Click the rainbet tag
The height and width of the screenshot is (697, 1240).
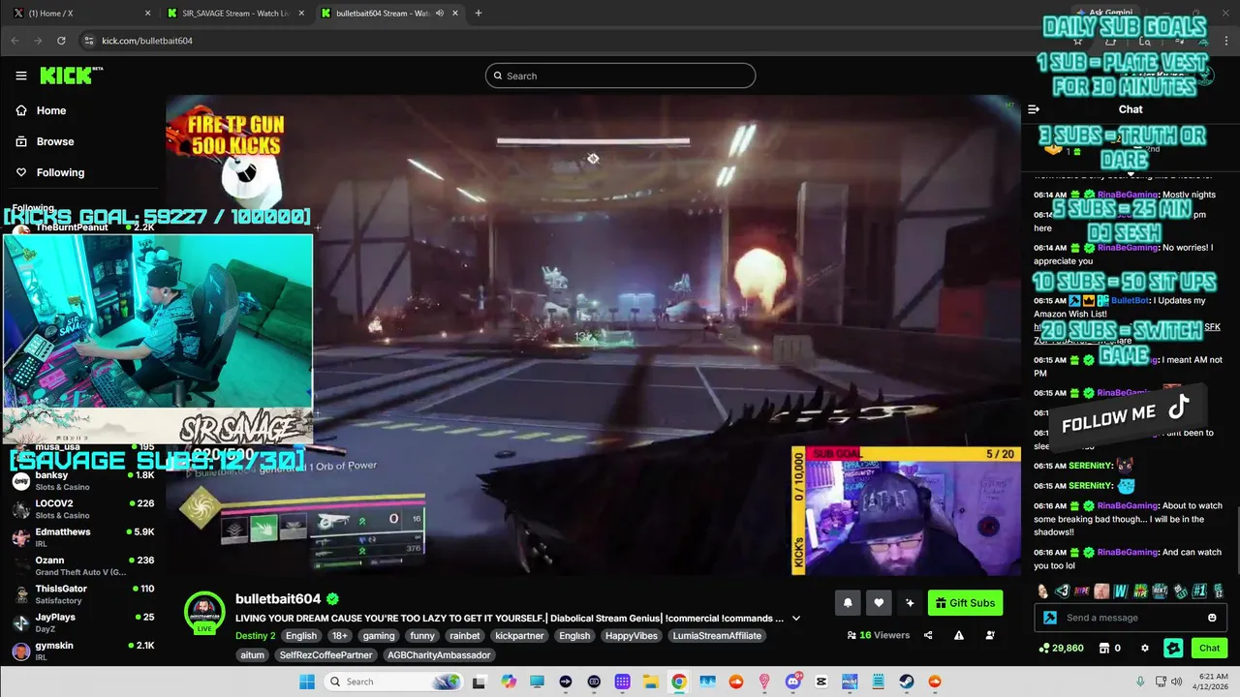pyautogui.click(x=466, y=636)
